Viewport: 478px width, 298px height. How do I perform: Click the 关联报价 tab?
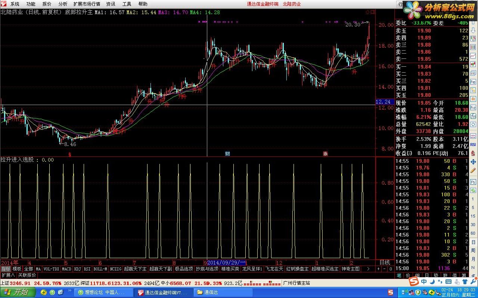27,275
